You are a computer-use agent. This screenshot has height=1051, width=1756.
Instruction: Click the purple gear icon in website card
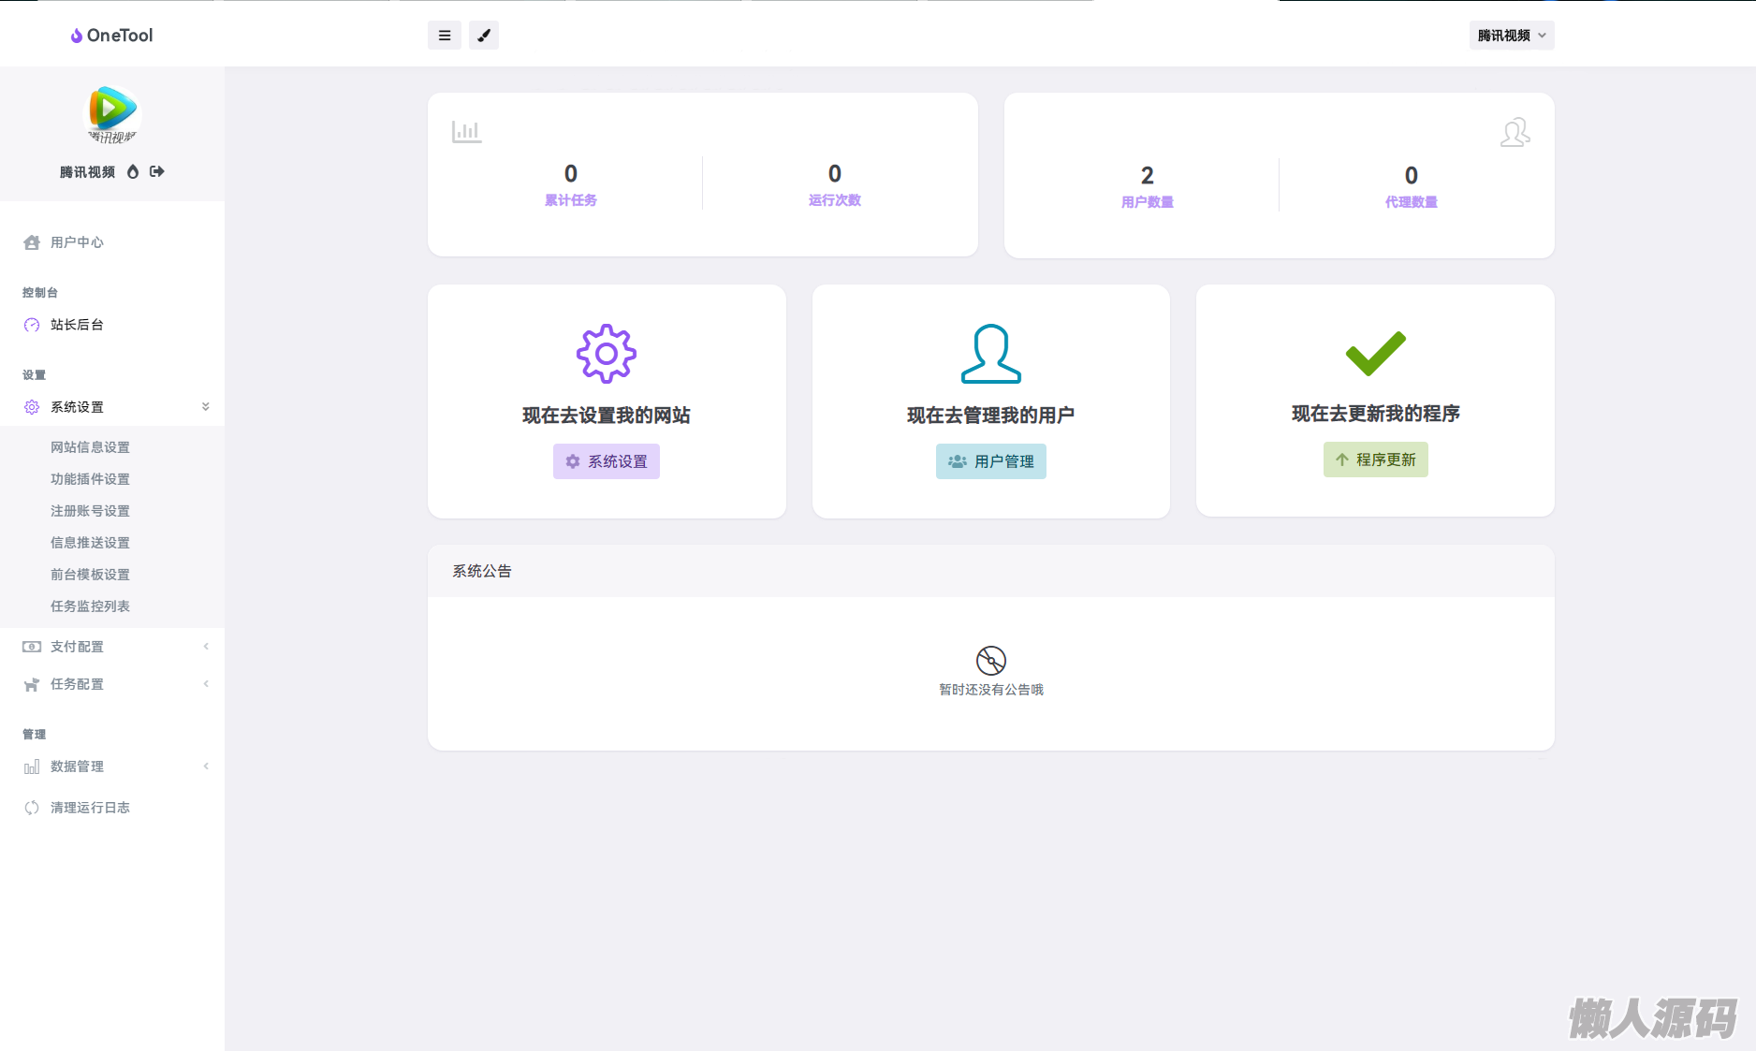coord(607,354)
